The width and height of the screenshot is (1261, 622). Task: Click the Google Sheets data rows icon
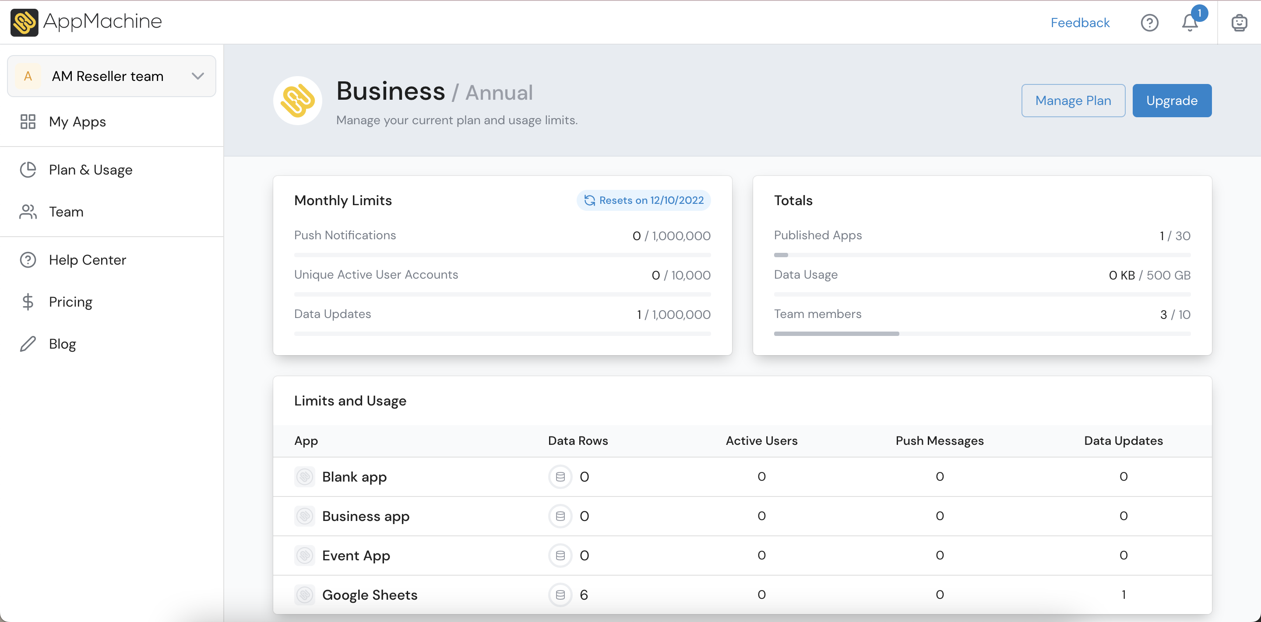pos(560,594)
